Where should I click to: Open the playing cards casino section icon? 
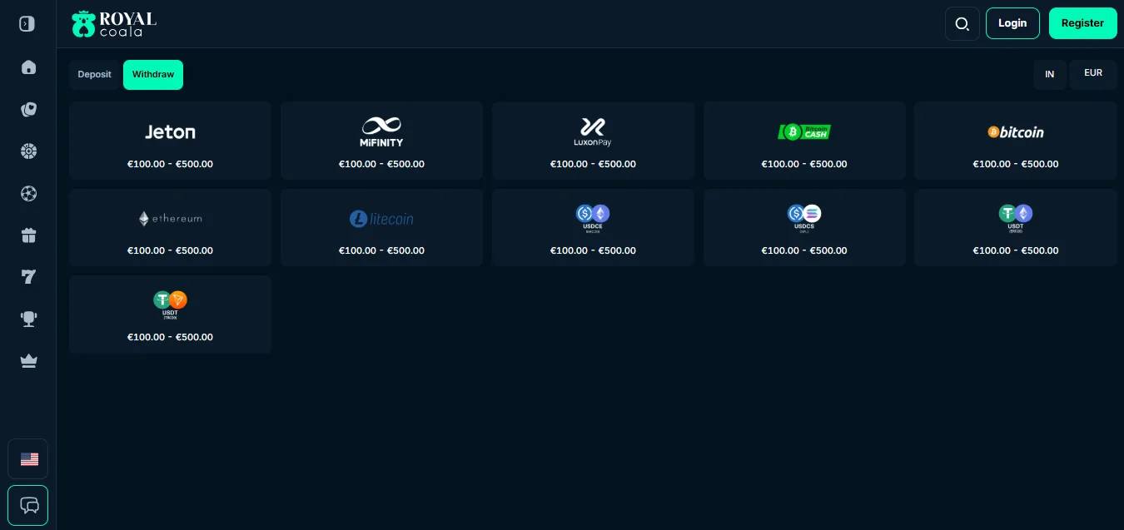coord(28,109)
